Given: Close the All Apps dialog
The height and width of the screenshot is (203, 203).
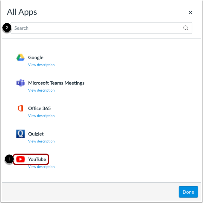Looking at the screenshot, I should (x=190, y=13).
